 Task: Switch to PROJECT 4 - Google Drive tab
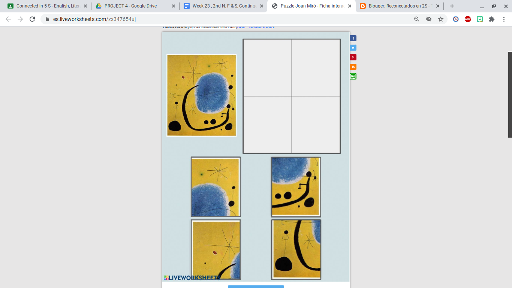[135, 6]
